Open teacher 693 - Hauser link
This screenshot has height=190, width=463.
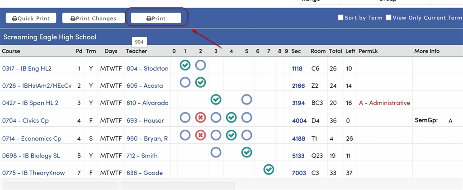point(145,120)
